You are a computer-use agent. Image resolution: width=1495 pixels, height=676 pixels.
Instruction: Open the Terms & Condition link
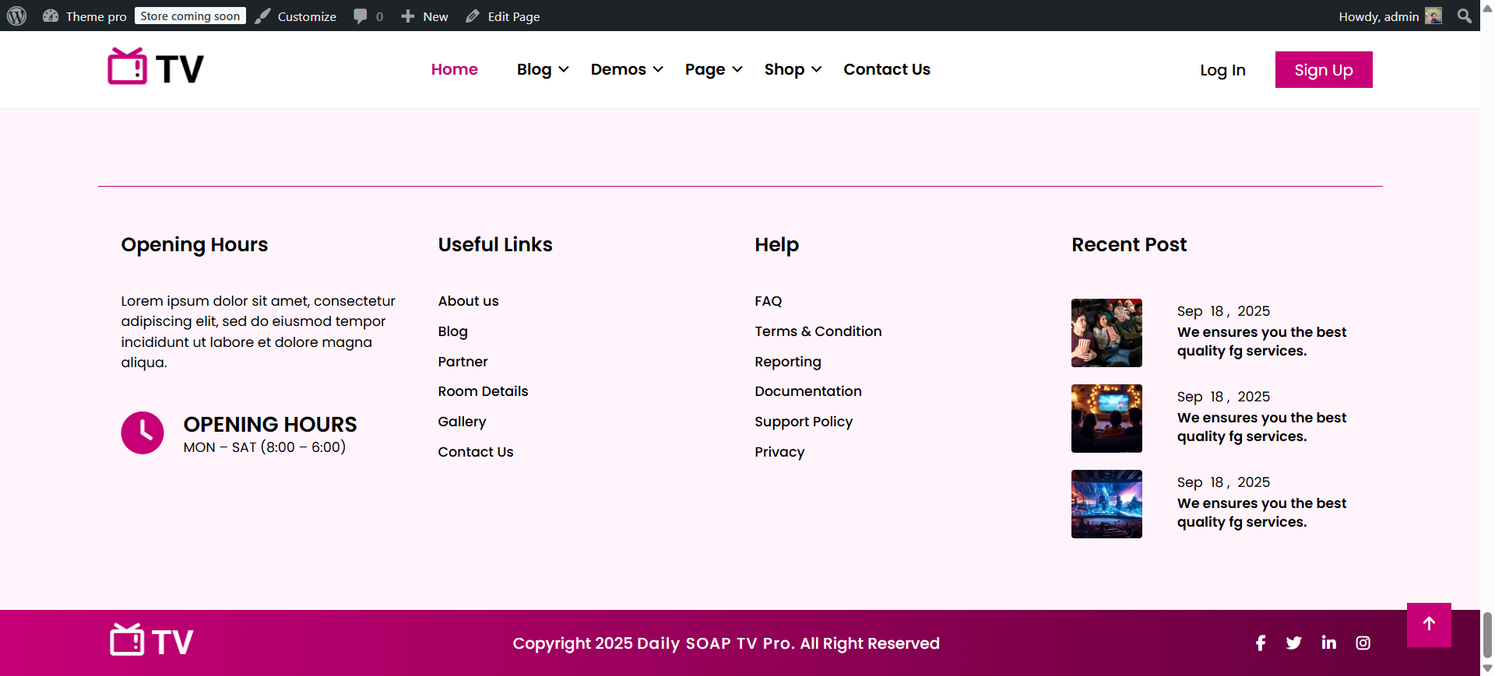click(x=818, y=331)
